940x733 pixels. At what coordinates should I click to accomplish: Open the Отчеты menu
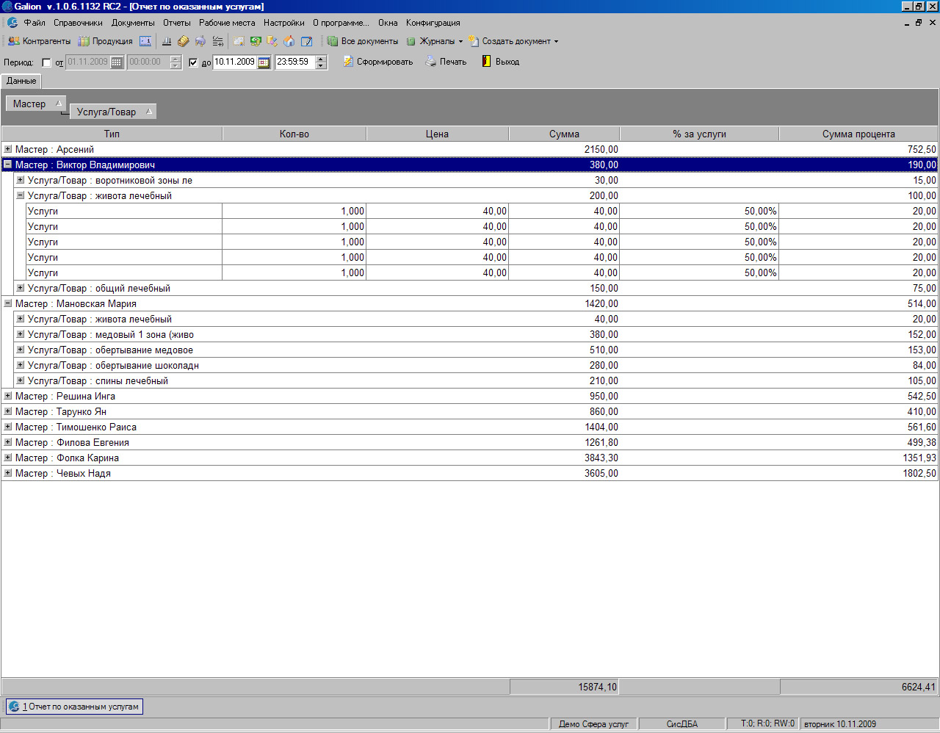tap(177, 23)
